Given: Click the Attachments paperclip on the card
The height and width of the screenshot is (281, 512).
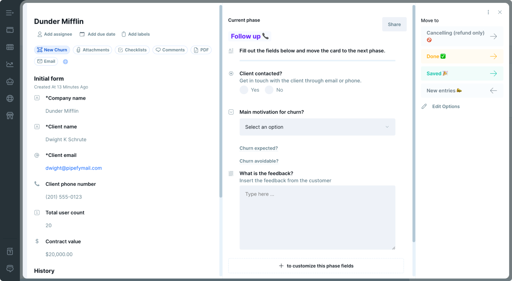Looking at the screenshot, I should [x=92, y=50].
